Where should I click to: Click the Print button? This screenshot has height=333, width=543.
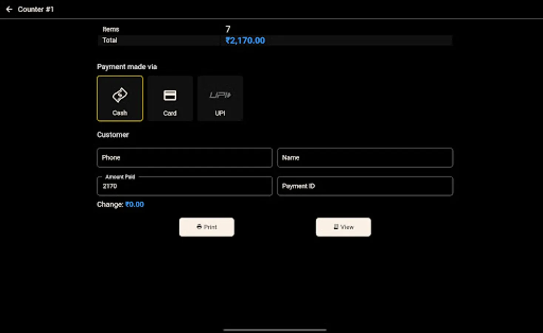click(x=206, y=227)
